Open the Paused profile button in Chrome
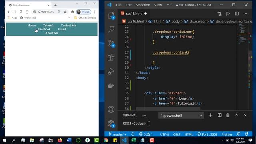 [x=84, y=12]
